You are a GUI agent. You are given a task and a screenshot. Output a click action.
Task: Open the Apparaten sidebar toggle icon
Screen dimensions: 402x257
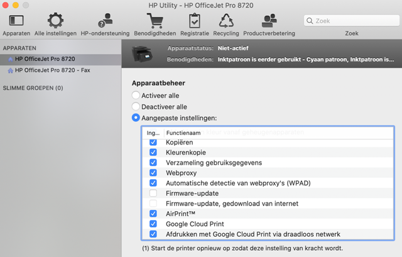pyautogui.click(x=16, y=21)
